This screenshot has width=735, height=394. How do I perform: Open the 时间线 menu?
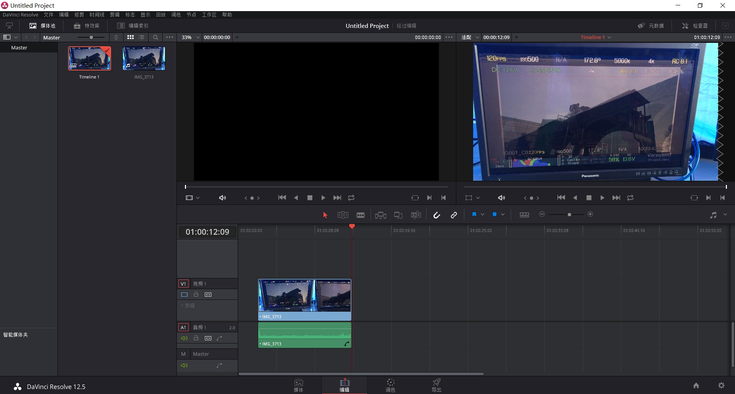(x=97, y=15)
